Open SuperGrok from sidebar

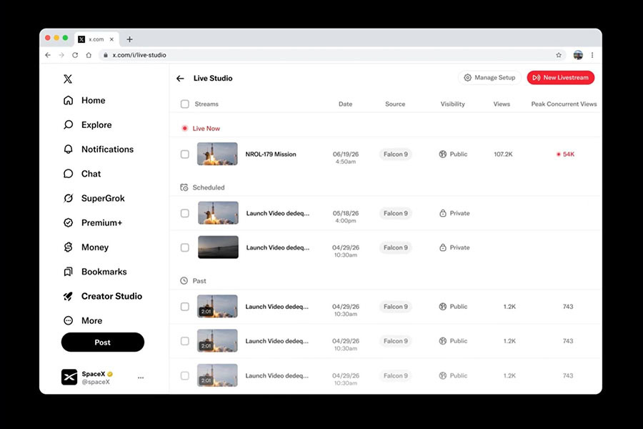point(94,198)
